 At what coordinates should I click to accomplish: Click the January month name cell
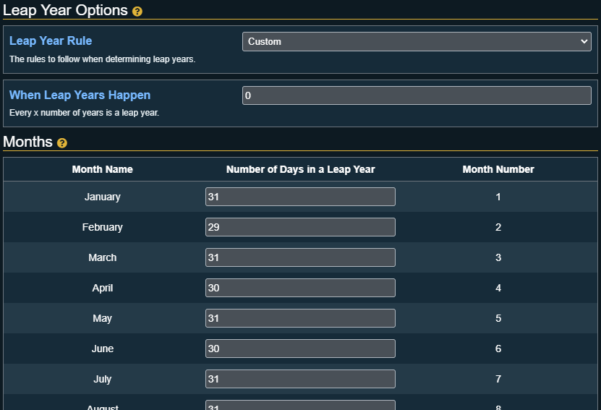[103, 197]
